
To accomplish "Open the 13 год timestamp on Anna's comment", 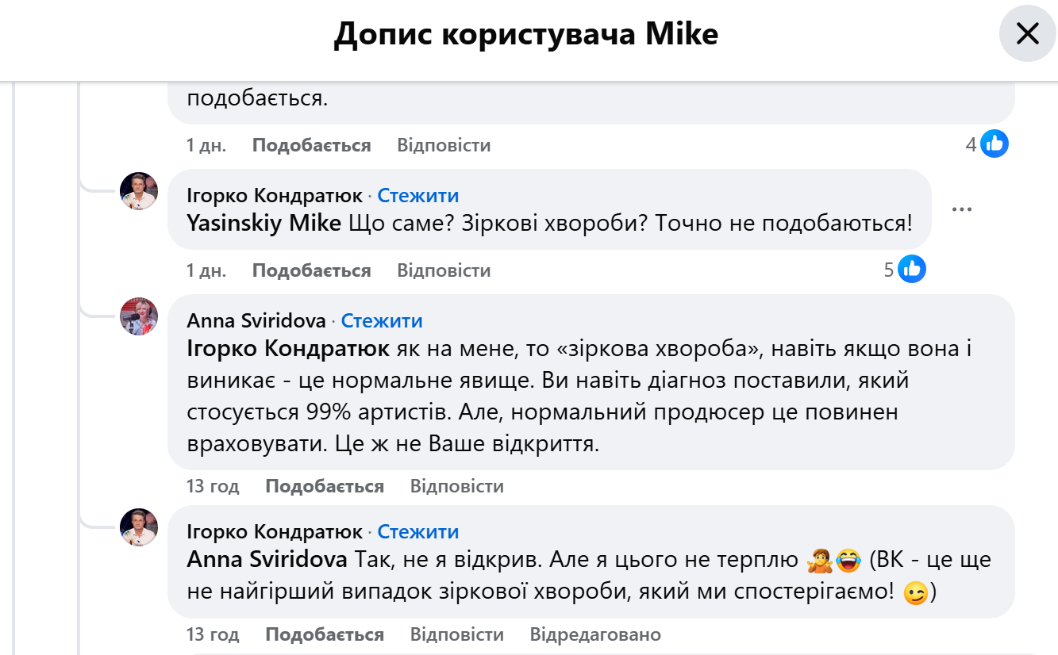I will pos(213,486).
